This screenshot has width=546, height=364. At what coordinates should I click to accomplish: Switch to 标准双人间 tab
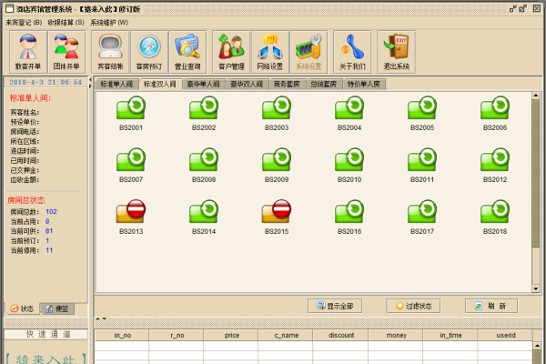tap(160, 85)
